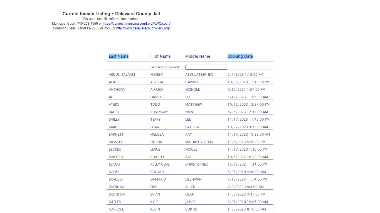380x213 pixels.
Task: Click the Last Name Search input box
Action: (206, 67)
